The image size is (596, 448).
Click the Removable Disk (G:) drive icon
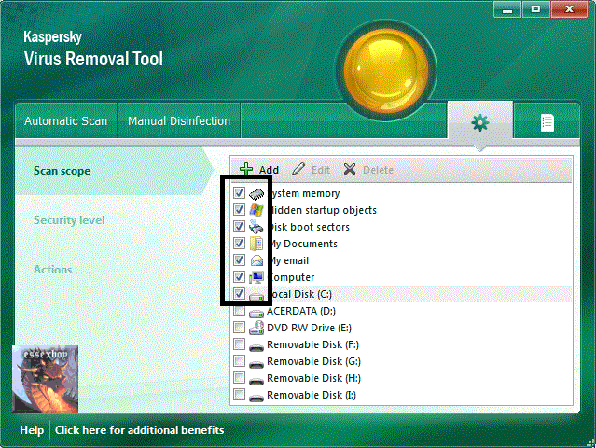[256, 364]
